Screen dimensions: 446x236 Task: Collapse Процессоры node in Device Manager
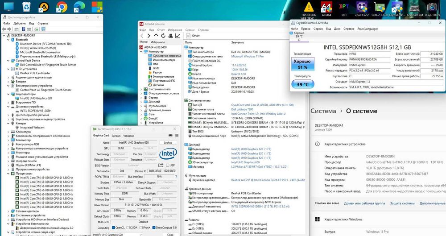click(8, 174)
